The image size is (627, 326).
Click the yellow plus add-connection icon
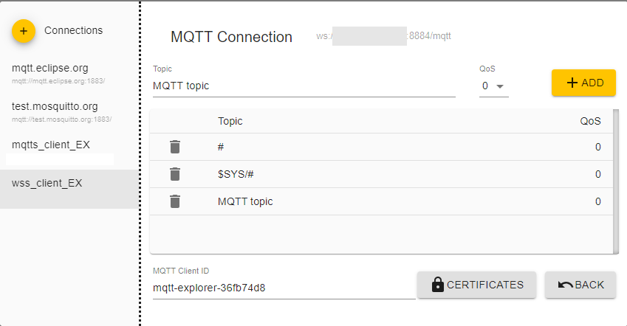point(24,31)
